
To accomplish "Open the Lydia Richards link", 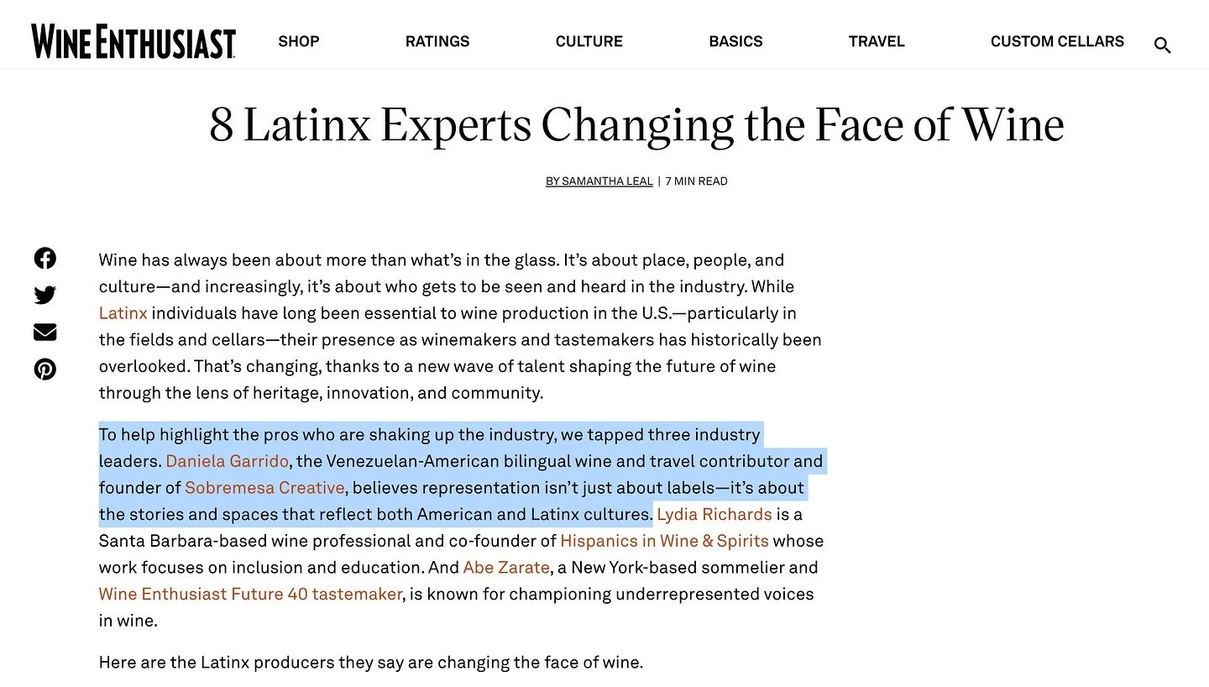I will [x=714, y=514].
